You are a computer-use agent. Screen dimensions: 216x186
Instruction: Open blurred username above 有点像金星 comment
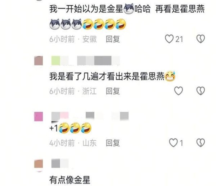pos(60,163)
